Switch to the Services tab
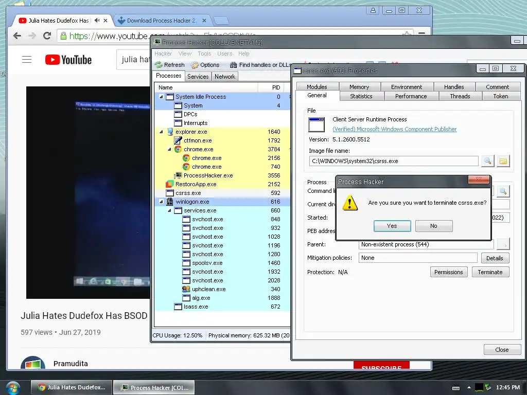 198,77
